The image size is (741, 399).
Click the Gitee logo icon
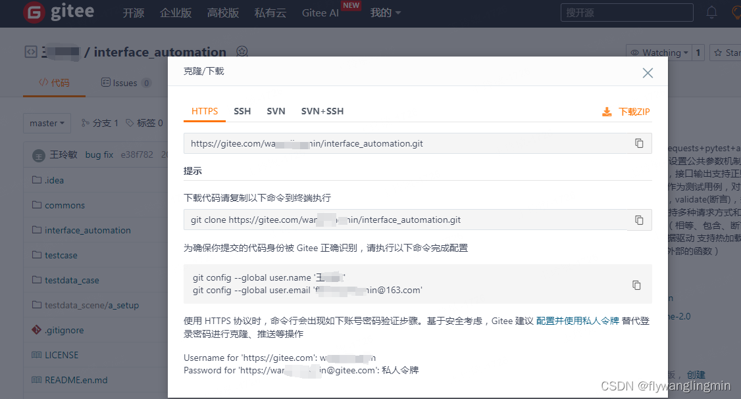[x=34, y=12]
